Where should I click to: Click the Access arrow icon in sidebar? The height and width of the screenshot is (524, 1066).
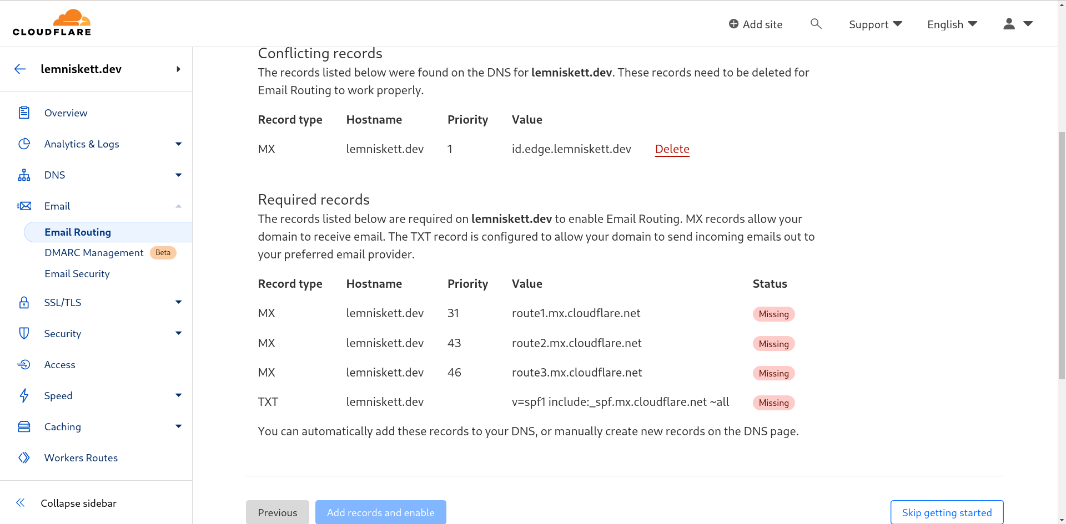pyautogui.click(x=24, y=364)
